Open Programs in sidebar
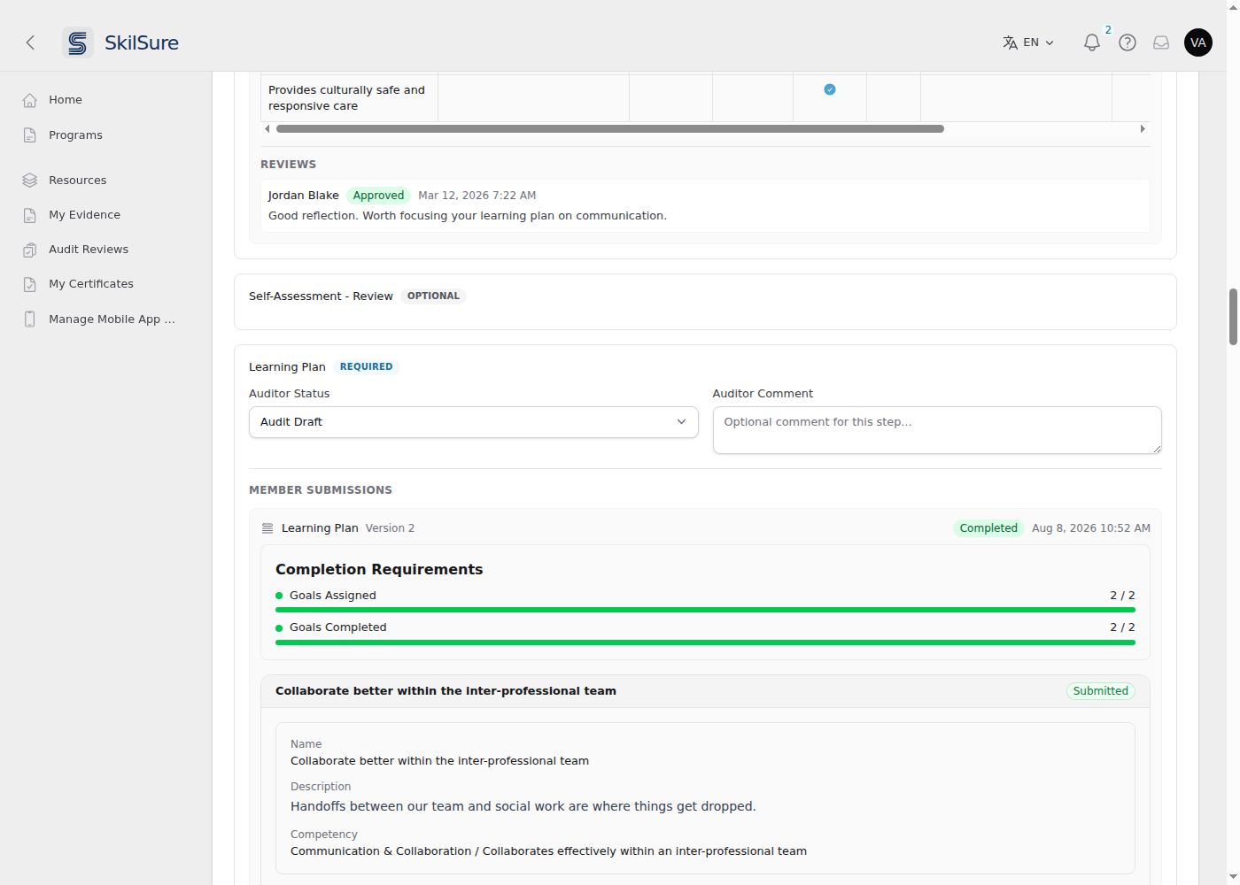Screen dimensions: 1240x885 point(75,135)
